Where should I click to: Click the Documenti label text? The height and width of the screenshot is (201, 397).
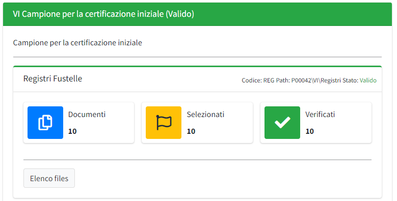[x=87, y=114]
